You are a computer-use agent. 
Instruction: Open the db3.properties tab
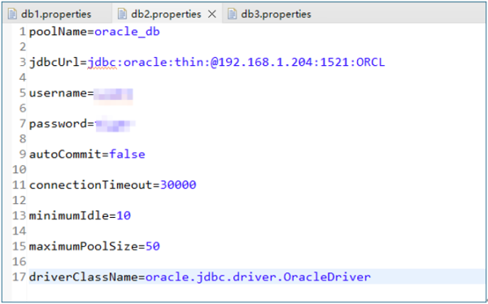tap(269, 14)
